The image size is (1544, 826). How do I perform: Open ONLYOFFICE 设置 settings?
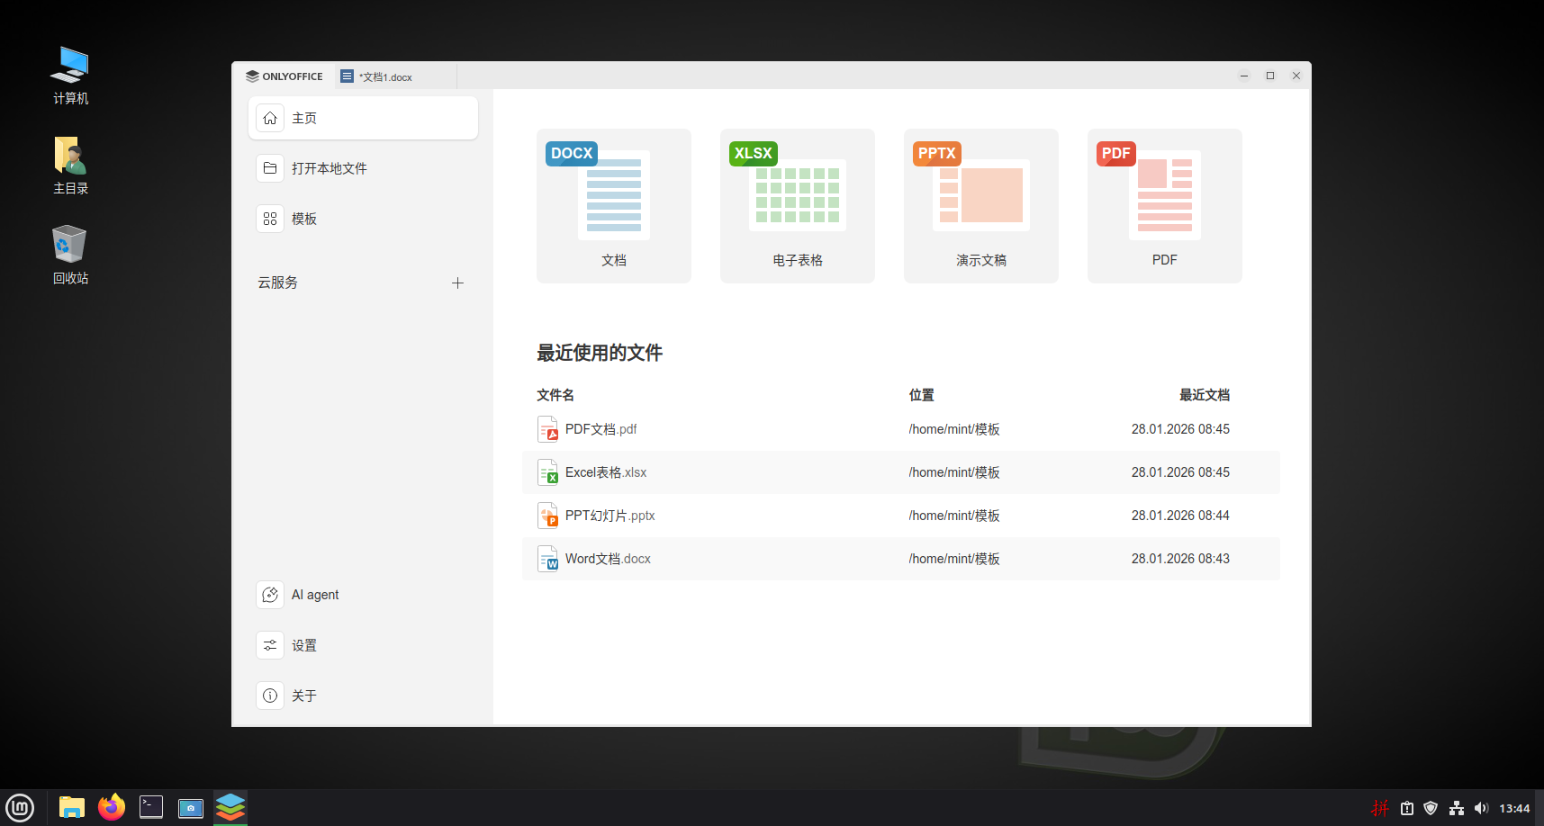pyautogui.click(x=304, y=644)
